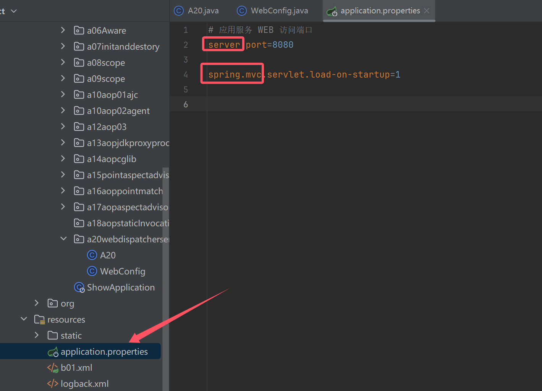This screenshot has width=542, height=391.
Task: Expand the a14aopcglib package
Action: point(63,159)
